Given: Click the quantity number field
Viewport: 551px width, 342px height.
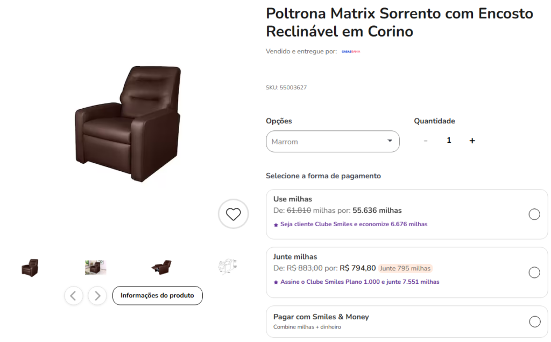Looking at the screenshot, I should pos(449,140).
